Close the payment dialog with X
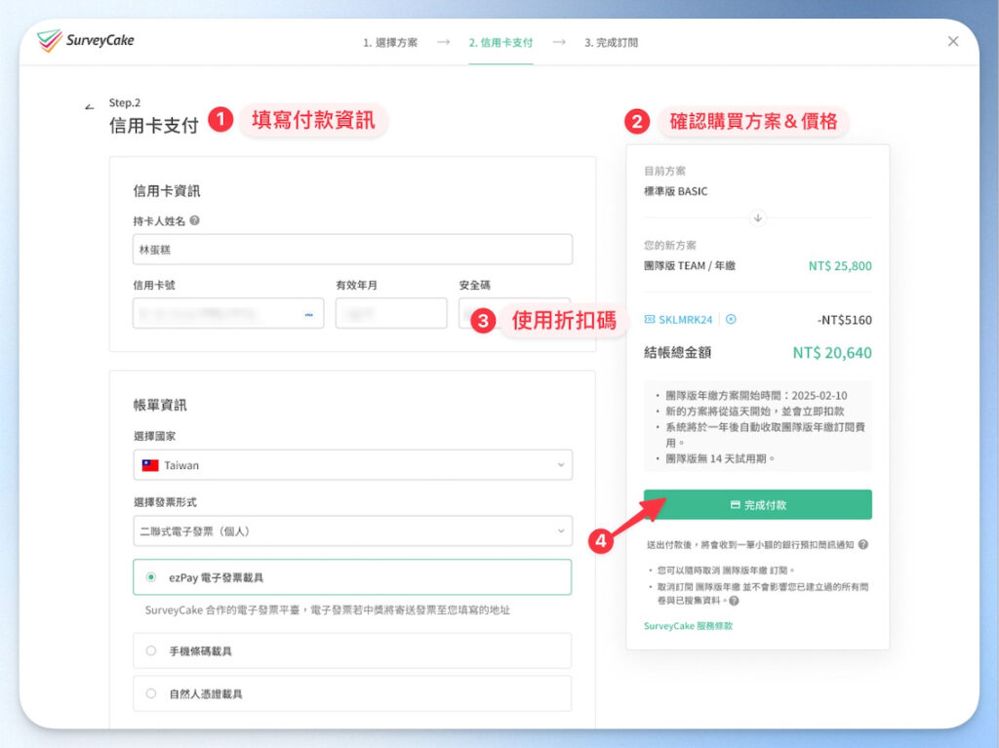This screenshot has height=748, width=999. coord(953,41)
